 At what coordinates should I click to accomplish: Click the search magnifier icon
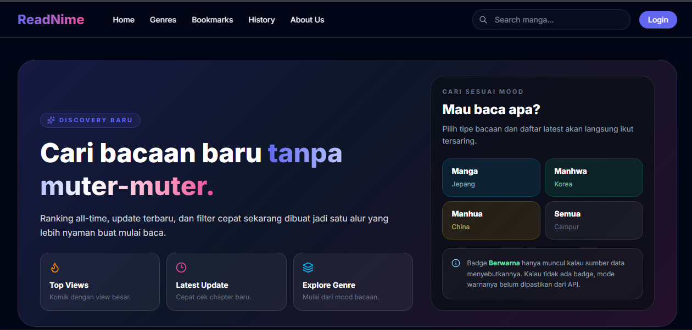click(483, 20)
